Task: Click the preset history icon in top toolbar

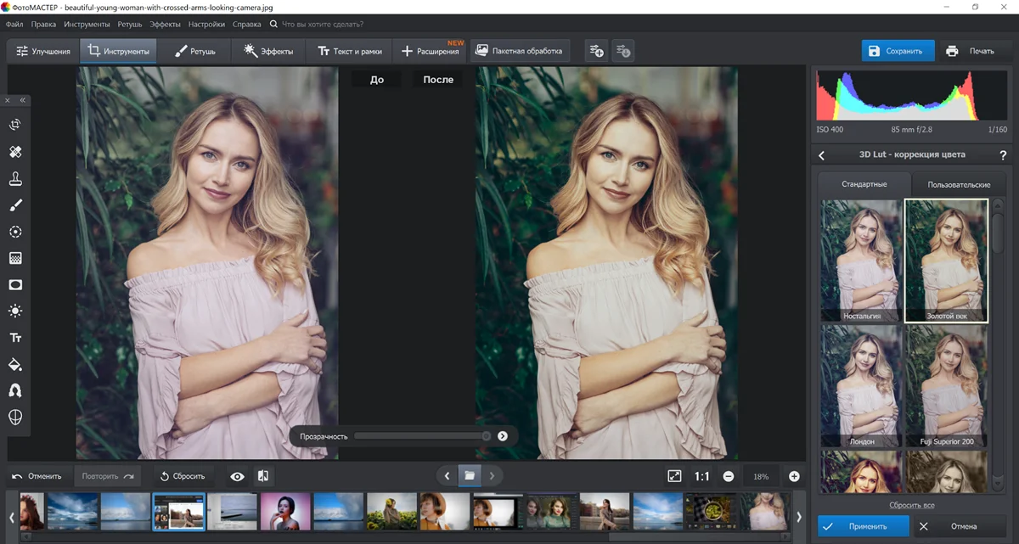Action: tap(622, 51)
